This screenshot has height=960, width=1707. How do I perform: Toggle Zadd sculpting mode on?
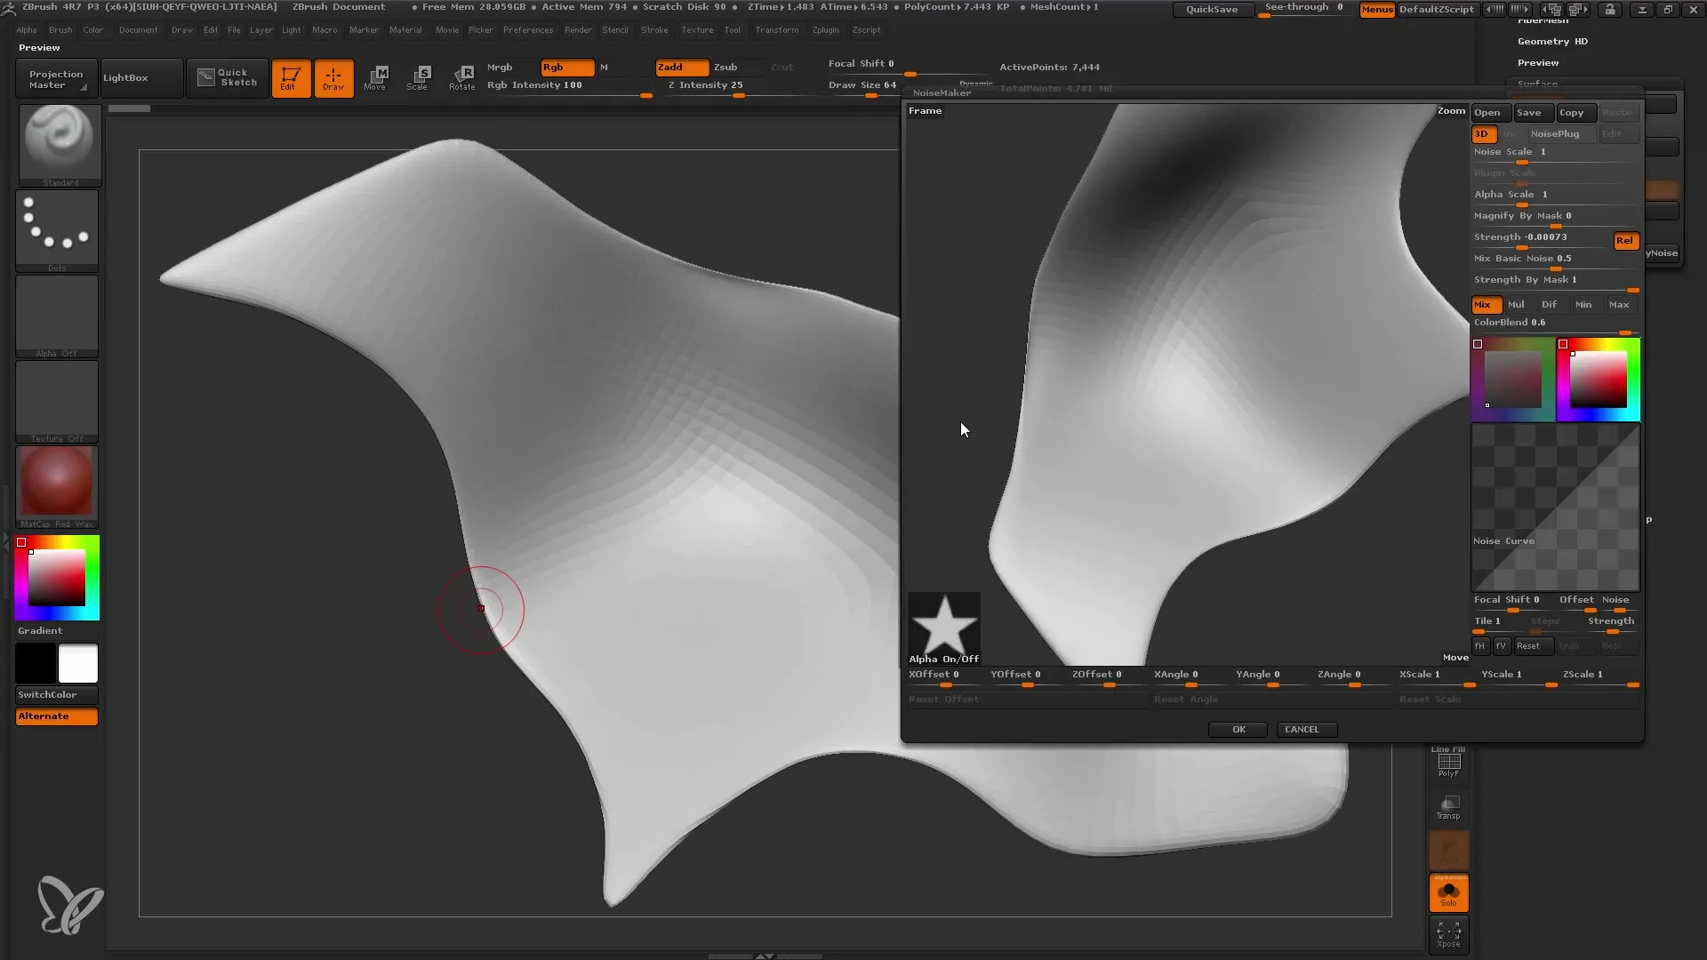point(670,67)
